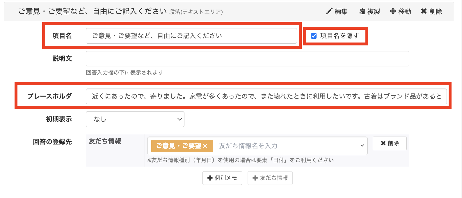Screen dimensions: 462x198
Task: Click the plus icon on 個別メモ button
Action: (x=210, y=178)
